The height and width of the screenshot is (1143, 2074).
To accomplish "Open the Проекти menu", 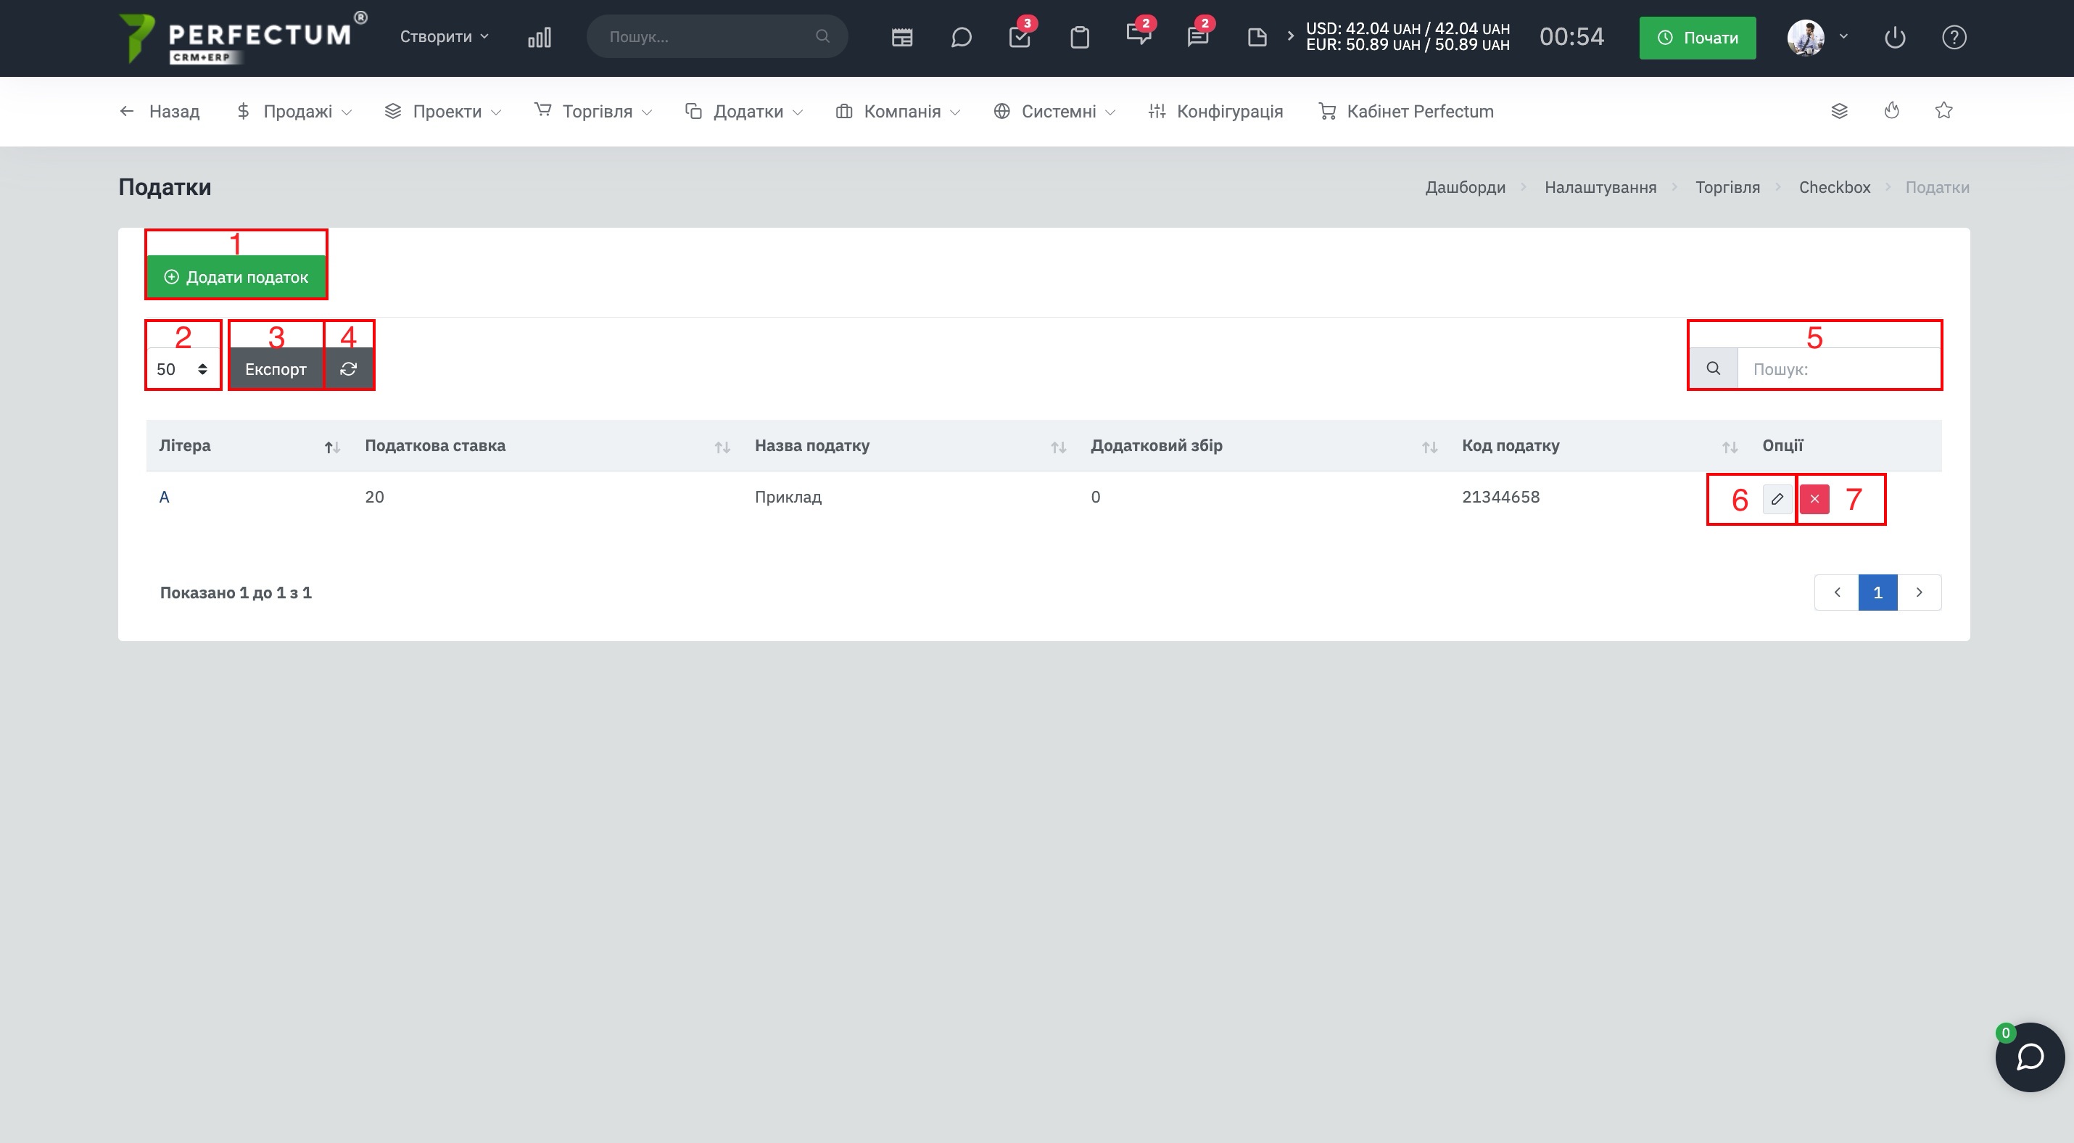I will 443,111.
